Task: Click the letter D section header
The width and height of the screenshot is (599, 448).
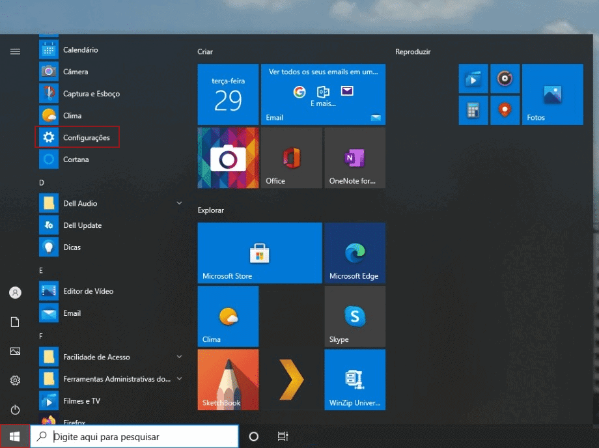Action: point(42,182)
